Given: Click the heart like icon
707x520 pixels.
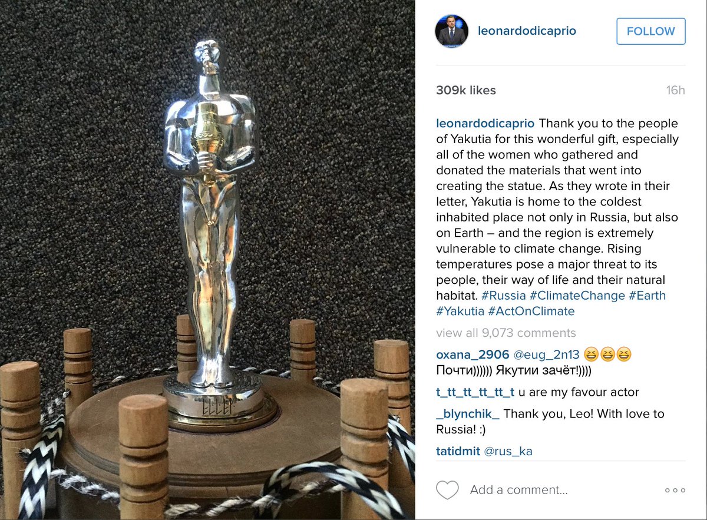Looking at the screenshot, I should [x=447, y=490].
